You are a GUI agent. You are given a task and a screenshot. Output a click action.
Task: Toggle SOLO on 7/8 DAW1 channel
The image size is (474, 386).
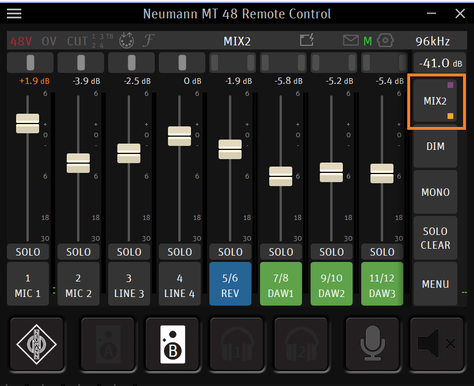tap(281, 252)
